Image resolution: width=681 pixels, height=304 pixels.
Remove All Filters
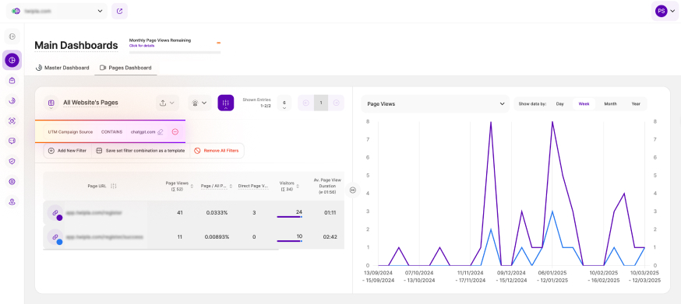pyautogui.click(x=217, y=151)
